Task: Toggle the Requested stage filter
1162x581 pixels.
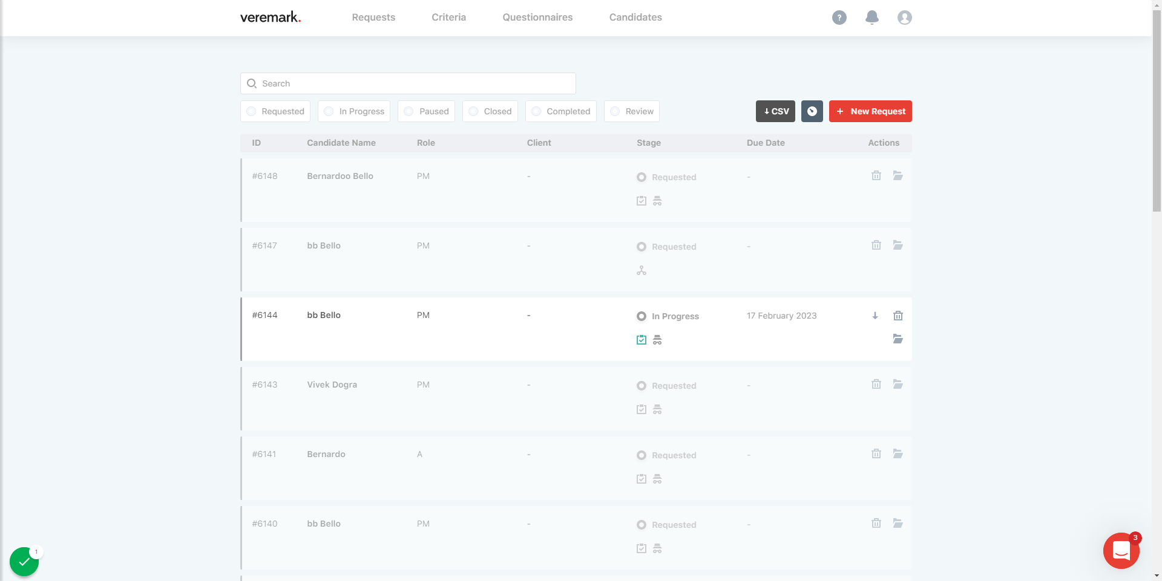Action: coord(275,111)
